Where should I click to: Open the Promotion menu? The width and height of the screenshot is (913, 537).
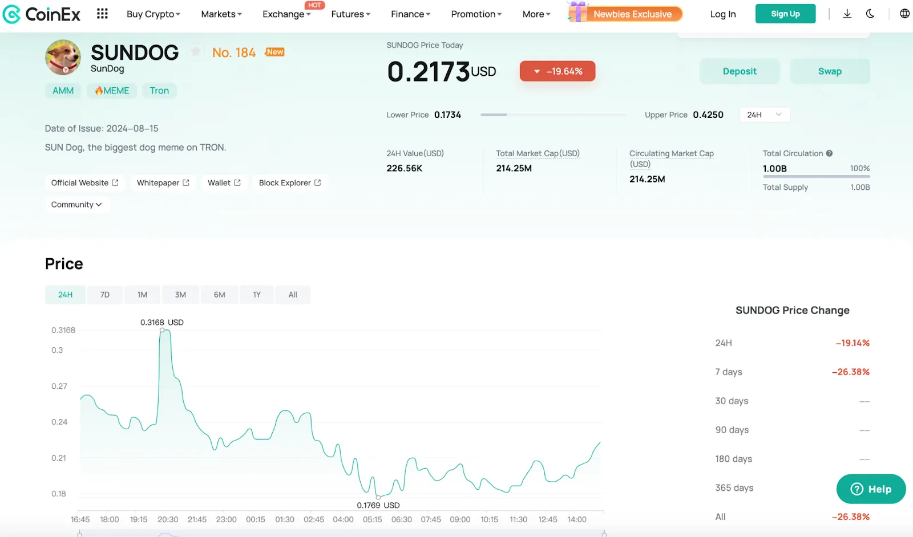[476, 14]
